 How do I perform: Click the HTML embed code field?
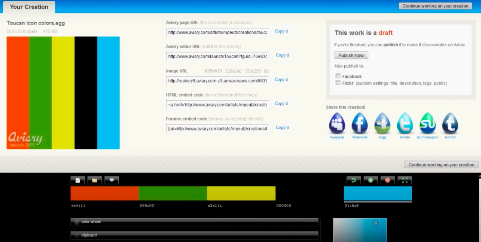coord(217,105)
